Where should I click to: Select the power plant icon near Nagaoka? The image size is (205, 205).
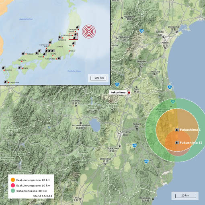click(60, 37)
